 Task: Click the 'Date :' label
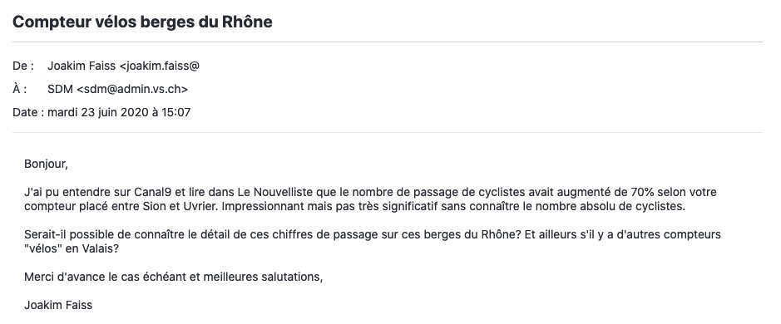click(28, 112)
